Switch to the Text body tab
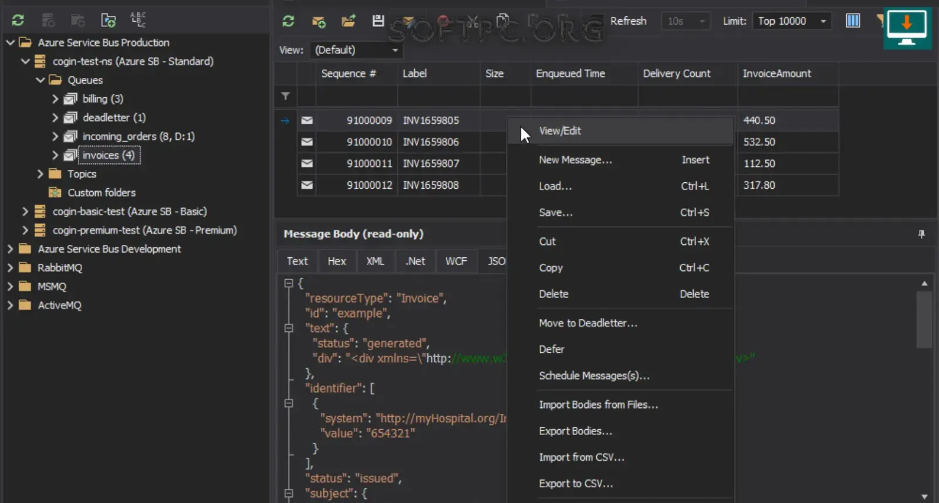Viewport: 939px width, 503px height. tap(298, 261)
